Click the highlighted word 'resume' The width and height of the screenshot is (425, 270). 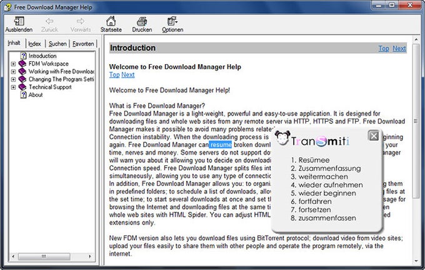point(221,145)
